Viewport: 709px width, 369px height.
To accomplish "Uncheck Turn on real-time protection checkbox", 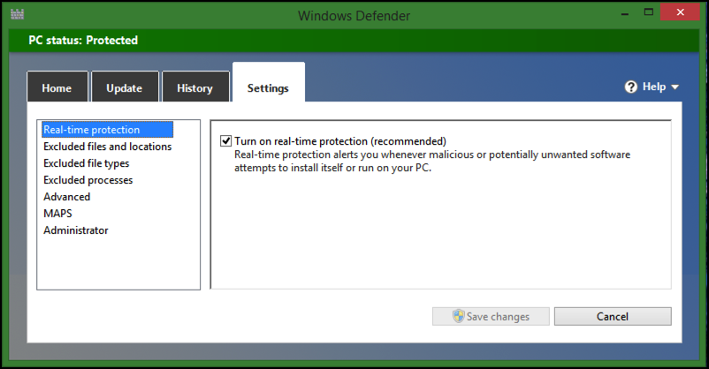I will click(x=225, y=141).
